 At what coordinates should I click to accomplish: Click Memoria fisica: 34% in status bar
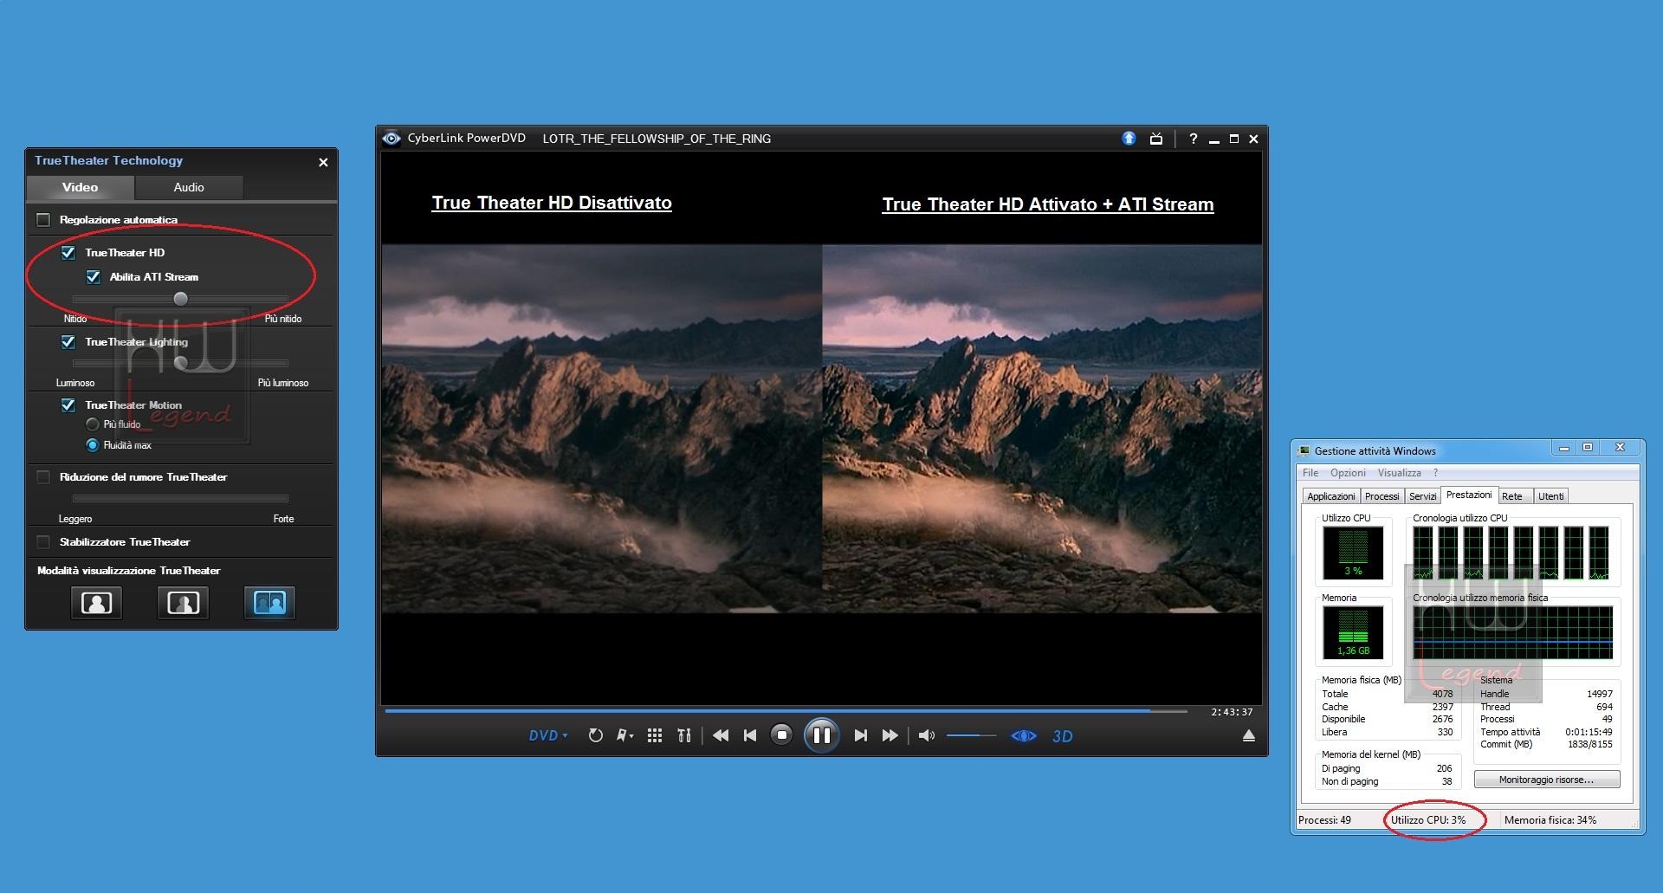(x=1550, y=820)
